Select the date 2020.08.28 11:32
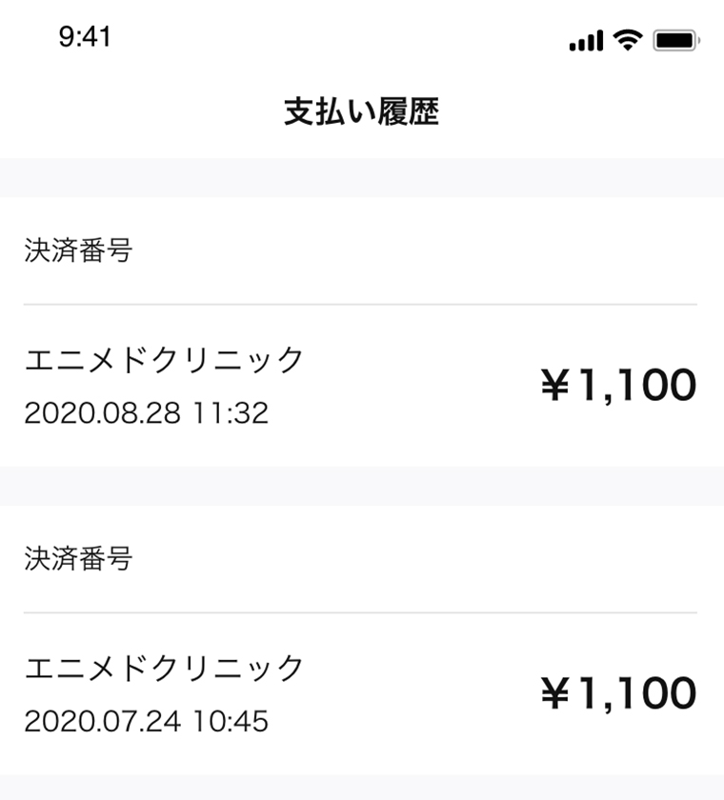 [x=146, y=412]
